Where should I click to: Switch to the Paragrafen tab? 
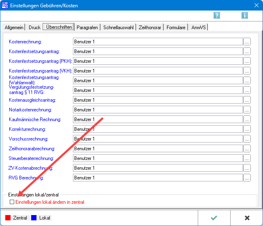[87, 28]
